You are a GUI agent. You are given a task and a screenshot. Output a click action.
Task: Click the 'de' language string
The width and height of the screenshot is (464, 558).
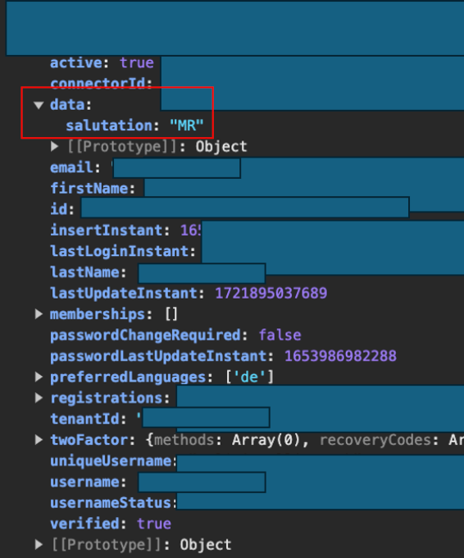pos(249,377)
